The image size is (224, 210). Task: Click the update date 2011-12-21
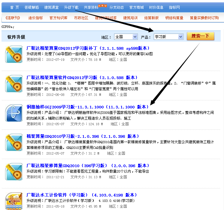[55, 177]
